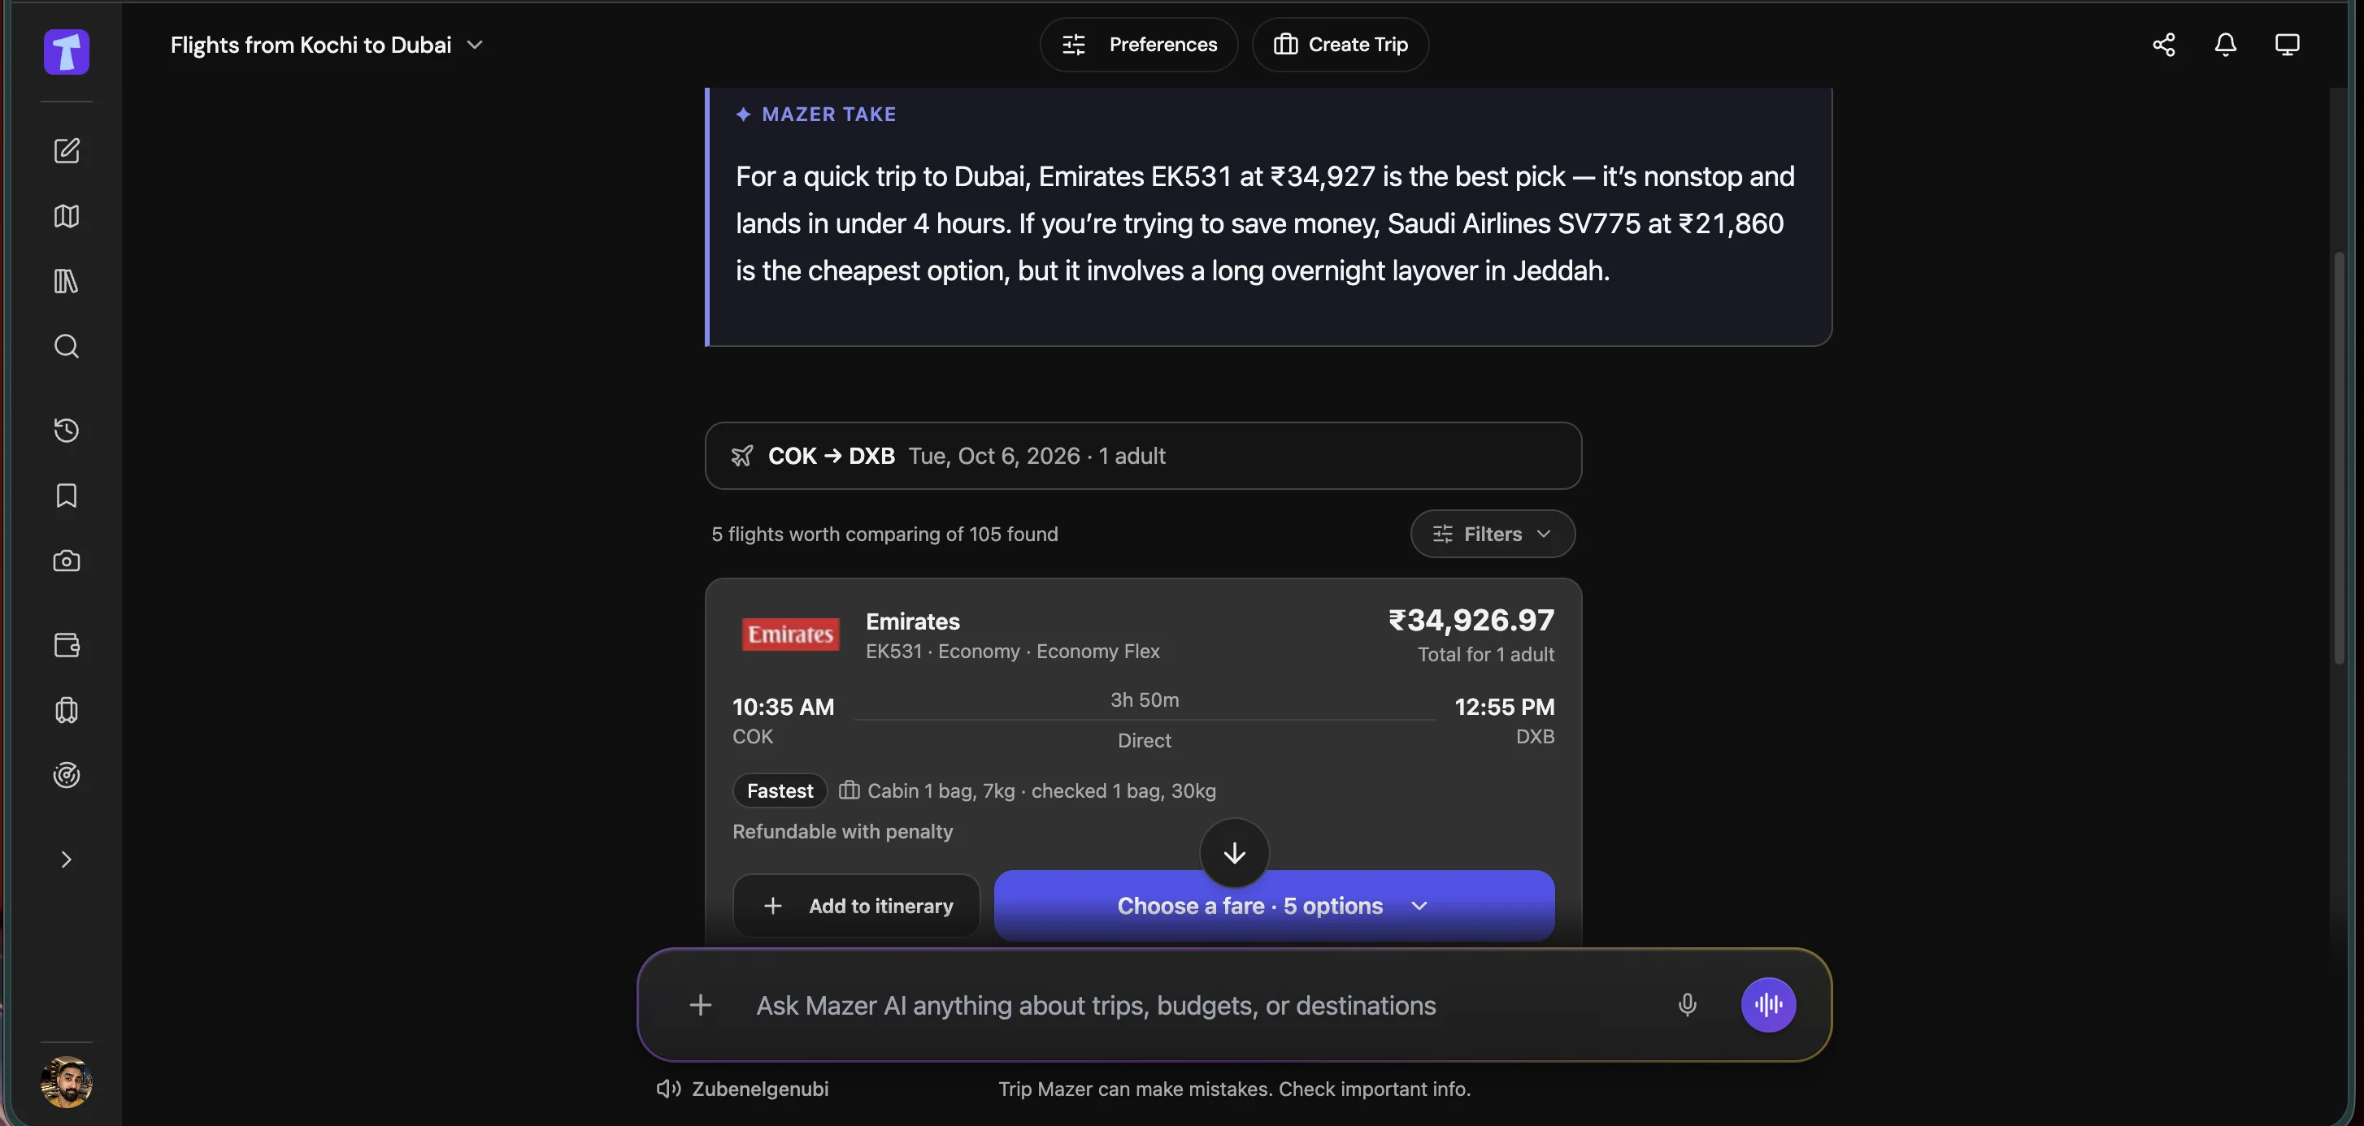The image size is (2364, 1126).
Task: Expand Choose a fare 5 options dropdown
Action: (1274, 905)
